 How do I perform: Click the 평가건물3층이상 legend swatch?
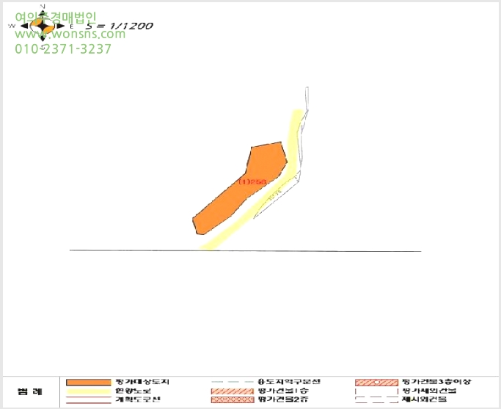coord(376,382)
